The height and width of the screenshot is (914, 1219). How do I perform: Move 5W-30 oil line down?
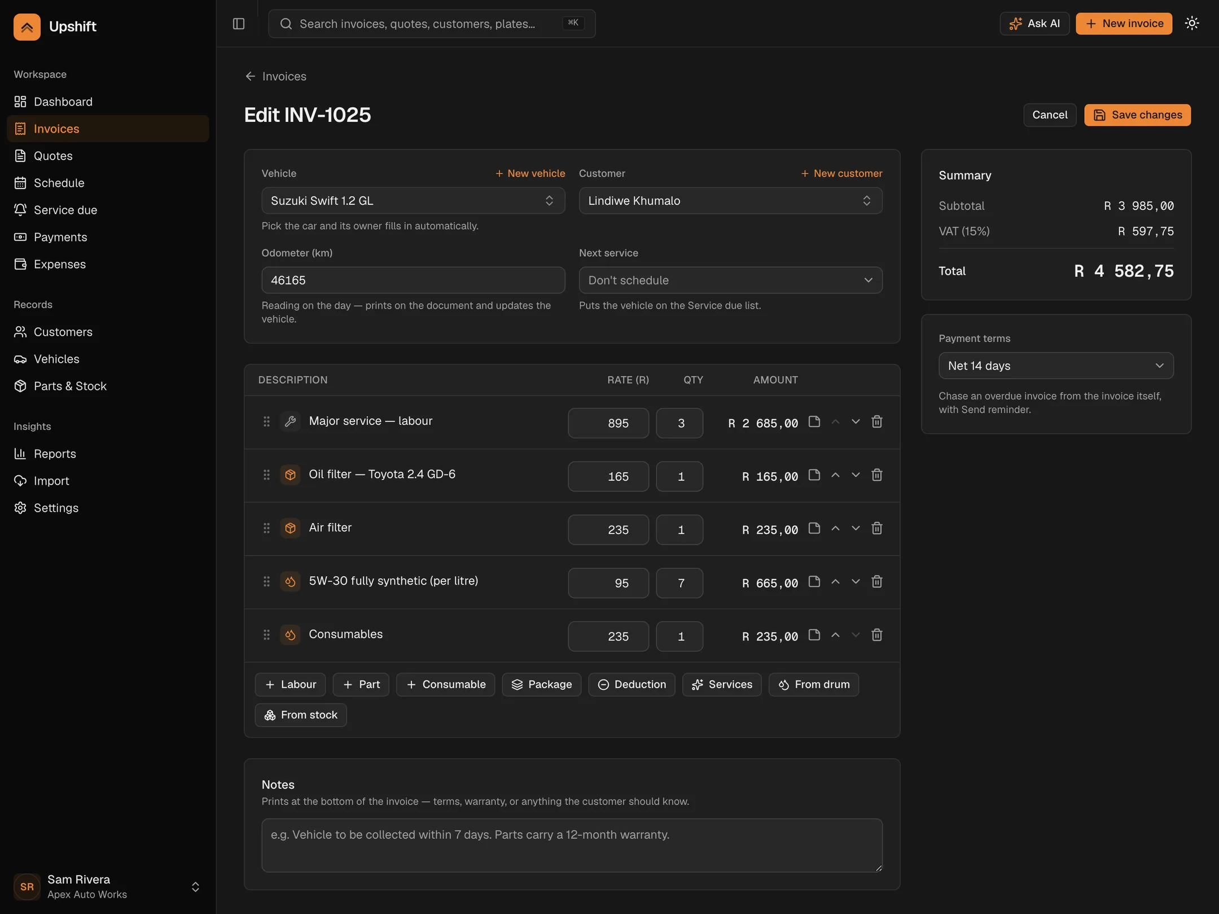(x=856, y=582)
